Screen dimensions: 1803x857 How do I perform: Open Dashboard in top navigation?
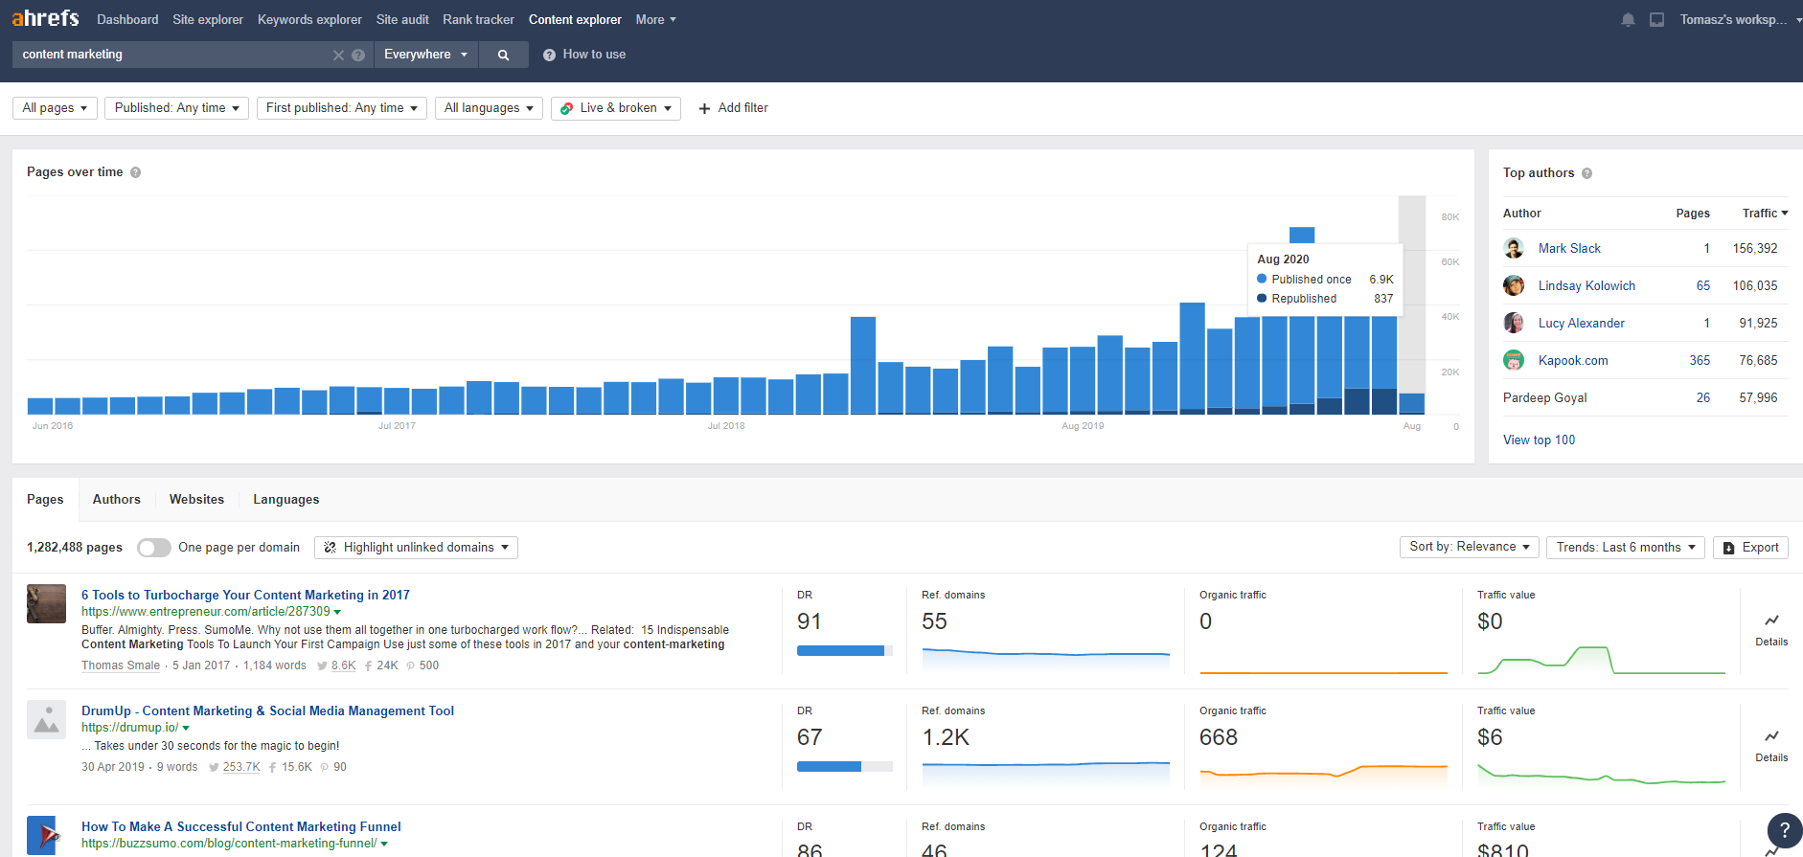[127, 19]
